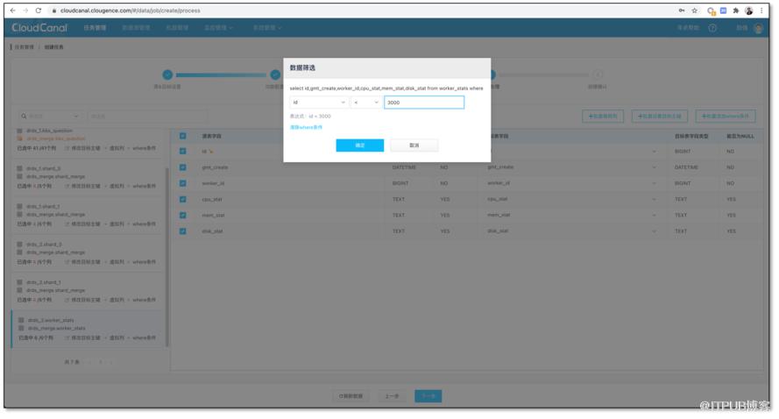Click the user avatar in CloudCanal header

click(x=758, y=28)
